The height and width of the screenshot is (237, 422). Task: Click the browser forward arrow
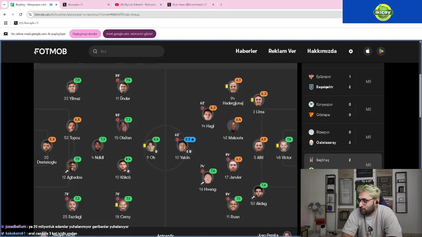pyautogui.click(x=13, y=14)
